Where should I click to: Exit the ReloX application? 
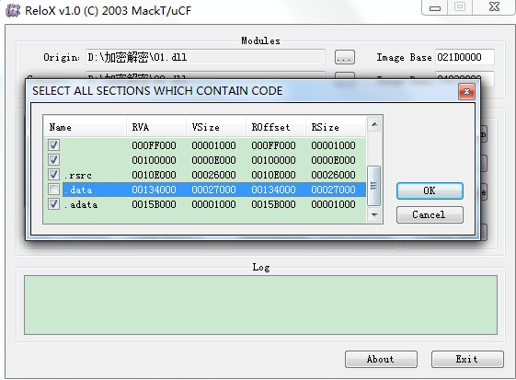[x=467, y=359]
